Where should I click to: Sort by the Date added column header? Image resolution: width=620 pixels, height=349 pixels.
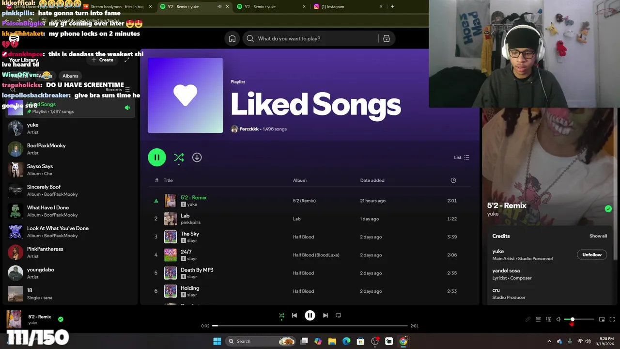pyautogui.click(x=372, y=180)
